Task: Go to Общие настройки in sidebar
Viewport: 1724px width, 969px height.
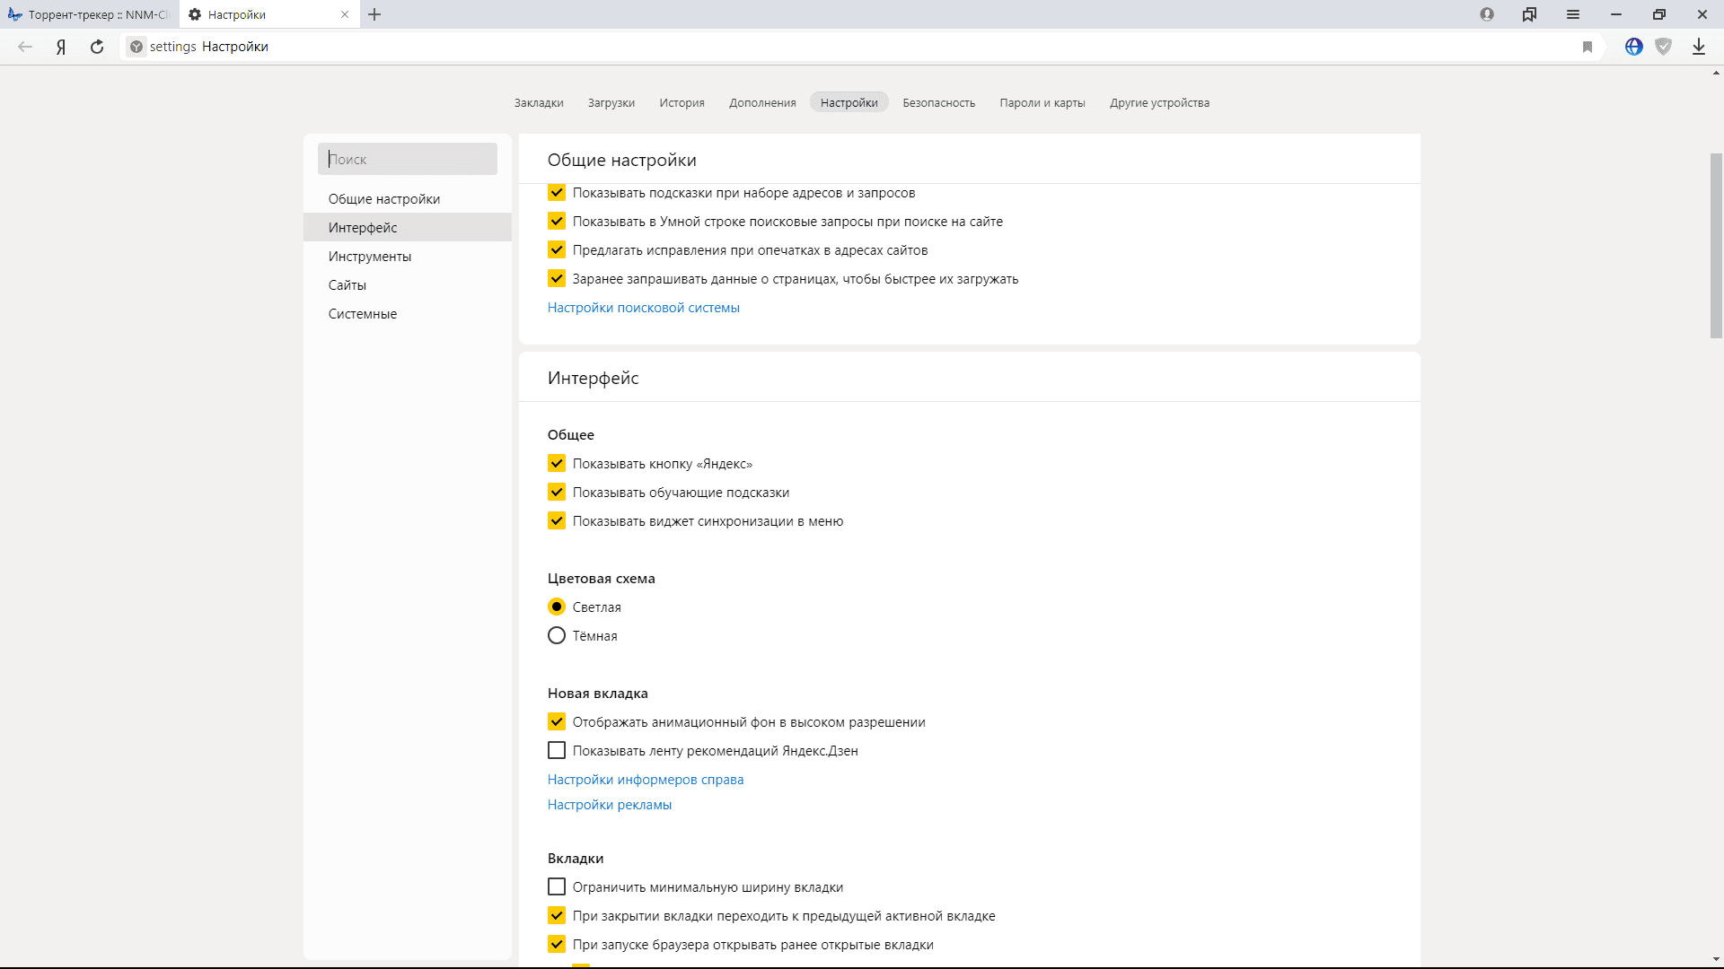Action: point(408,198)
